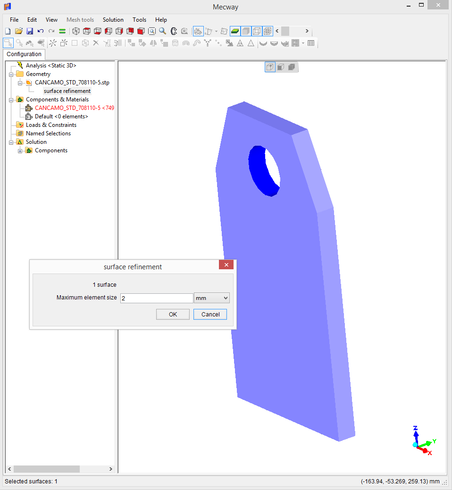Expand the Components node under Solution

point(20,151)
